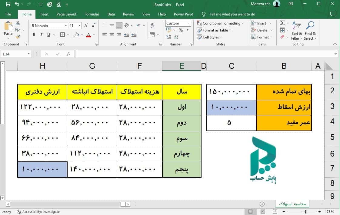Copy selection with the Copy icon
The width and height of the screenshot is (340, 215).
point(18,30)
